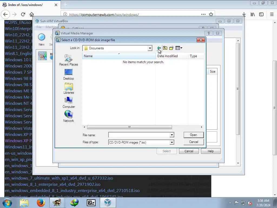Open the Firefox hamburger menu
The image size is (277, 208).
[x=272, y=14]
